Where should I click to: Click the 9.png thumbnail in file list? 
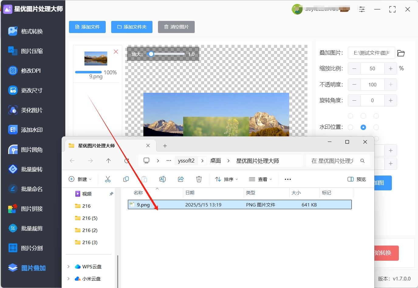tap(96, 59)
